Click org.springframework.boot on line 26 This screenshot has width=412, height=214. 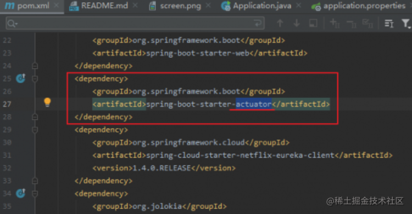pyautogui.click(x=186, y=91)
